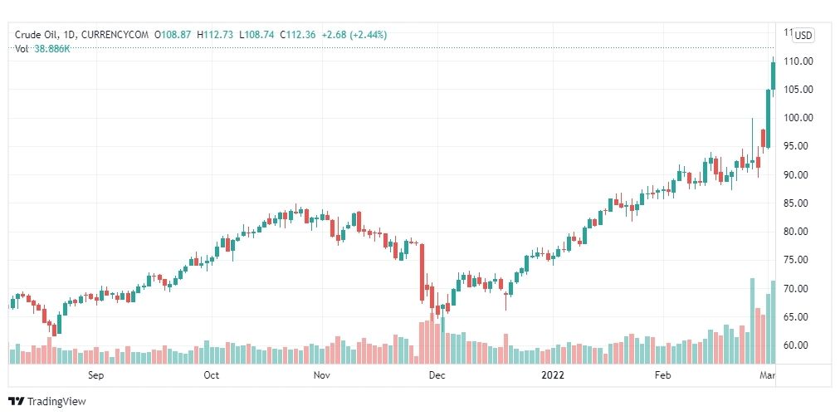This screenshot has height=416, width=840.
Task: Click the 2022 label on time axis
Action: click(553, 375)
